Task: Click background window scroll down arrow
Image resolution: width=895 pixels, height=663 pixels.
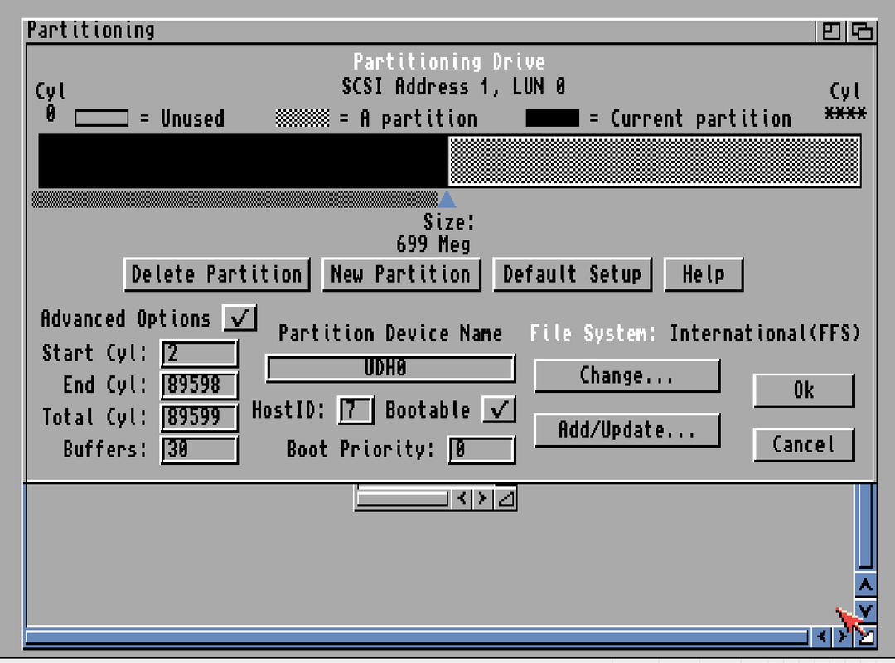Action: 865,611
